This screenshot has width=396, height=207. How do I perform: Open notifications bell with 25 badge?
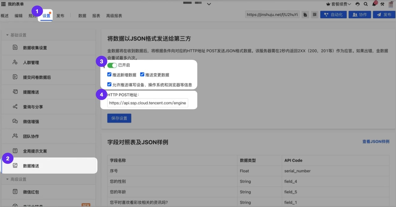[374, 4]
